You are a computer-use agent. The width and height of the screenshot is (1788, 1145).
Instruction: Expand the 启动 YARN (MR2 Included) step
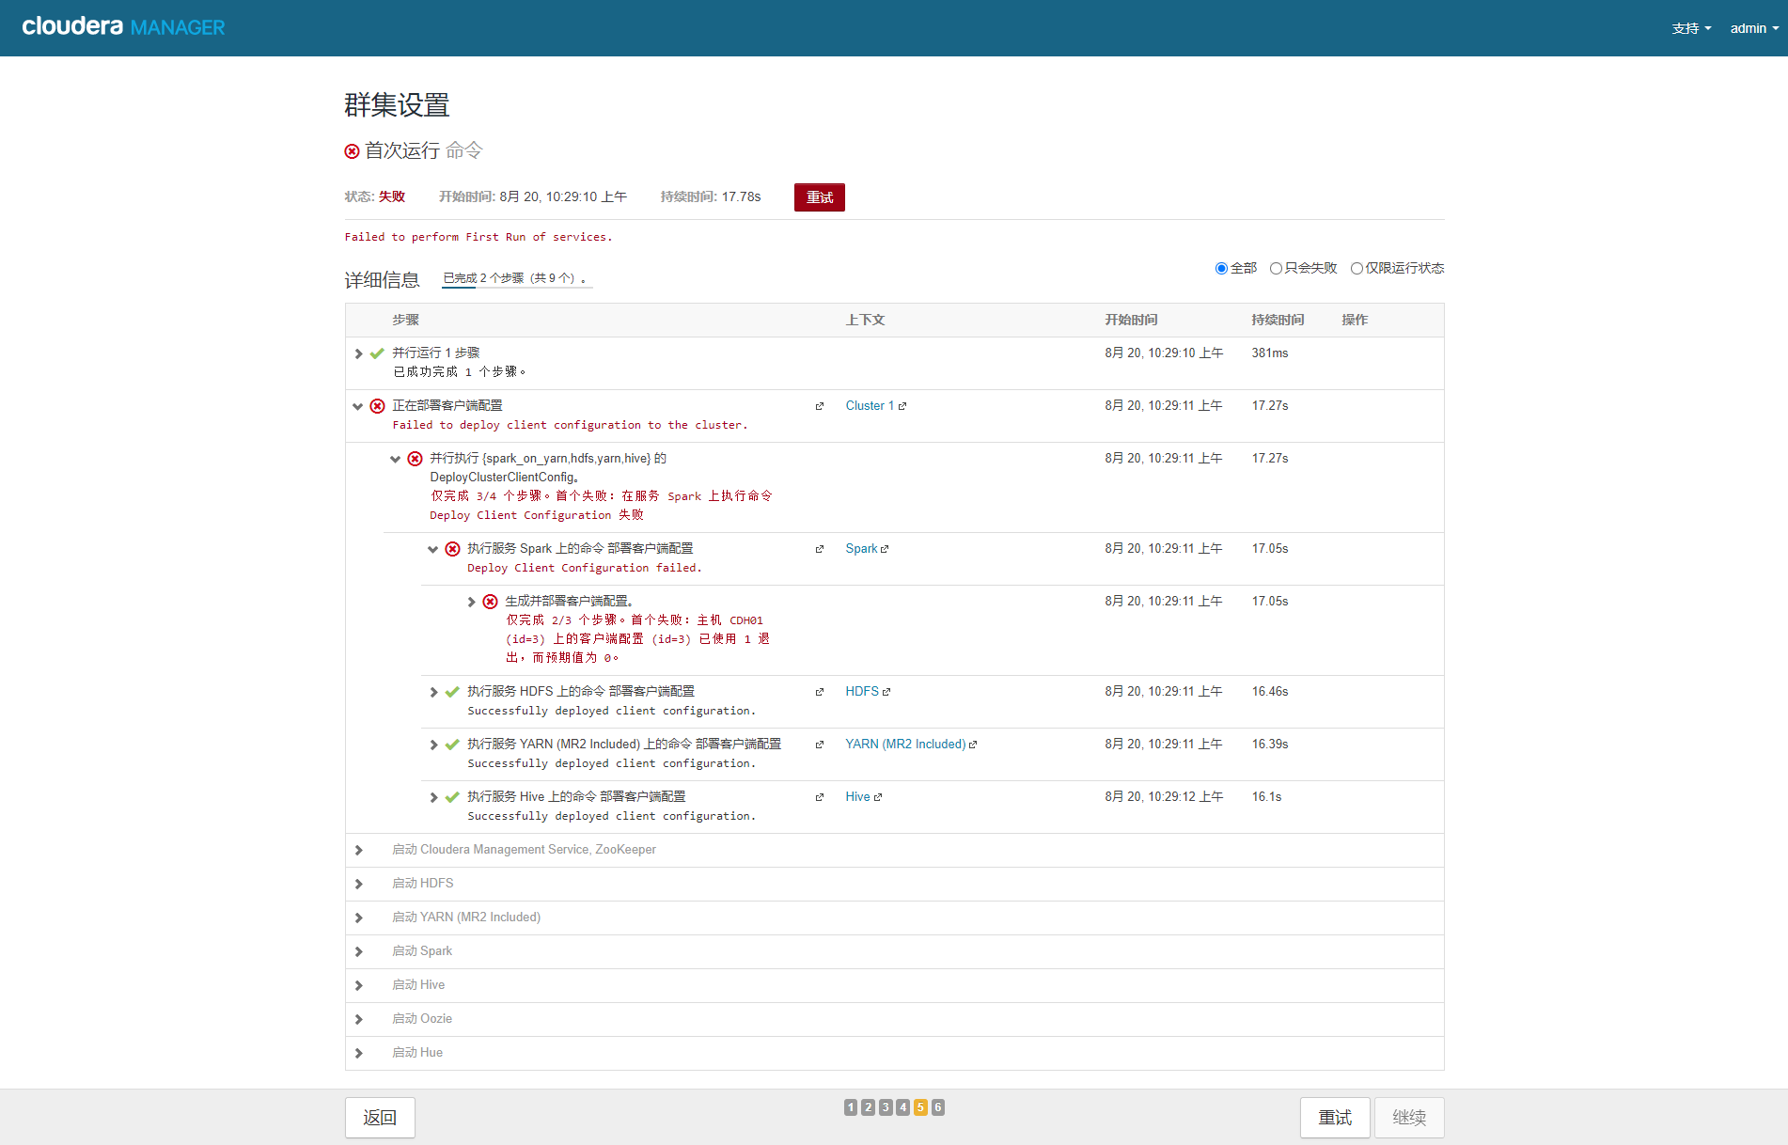tap(358, 918)
